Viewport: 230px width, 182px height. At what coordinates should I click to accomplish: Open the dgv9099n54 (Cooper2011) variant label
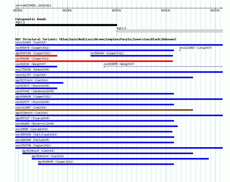coord(56,162)
